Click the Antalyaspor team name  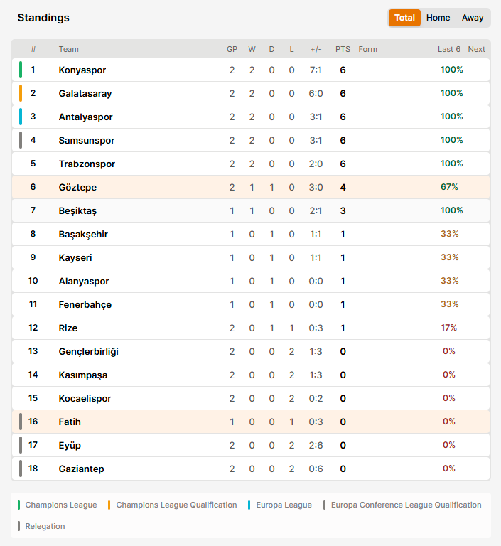point(86,117)
